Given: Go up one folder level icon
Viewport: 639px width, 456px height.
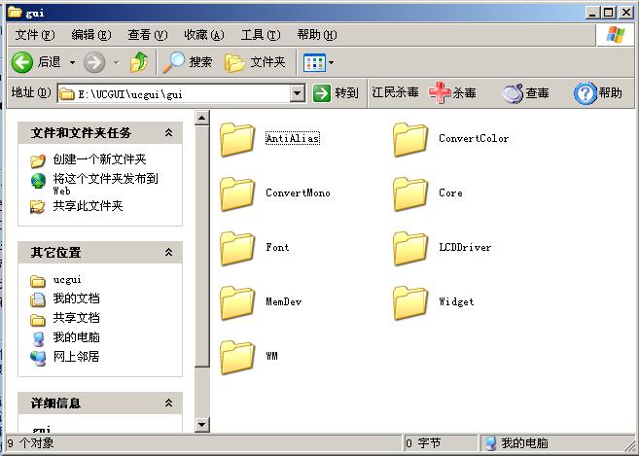Looking at the screenshot, I should [x=139, y=62].
